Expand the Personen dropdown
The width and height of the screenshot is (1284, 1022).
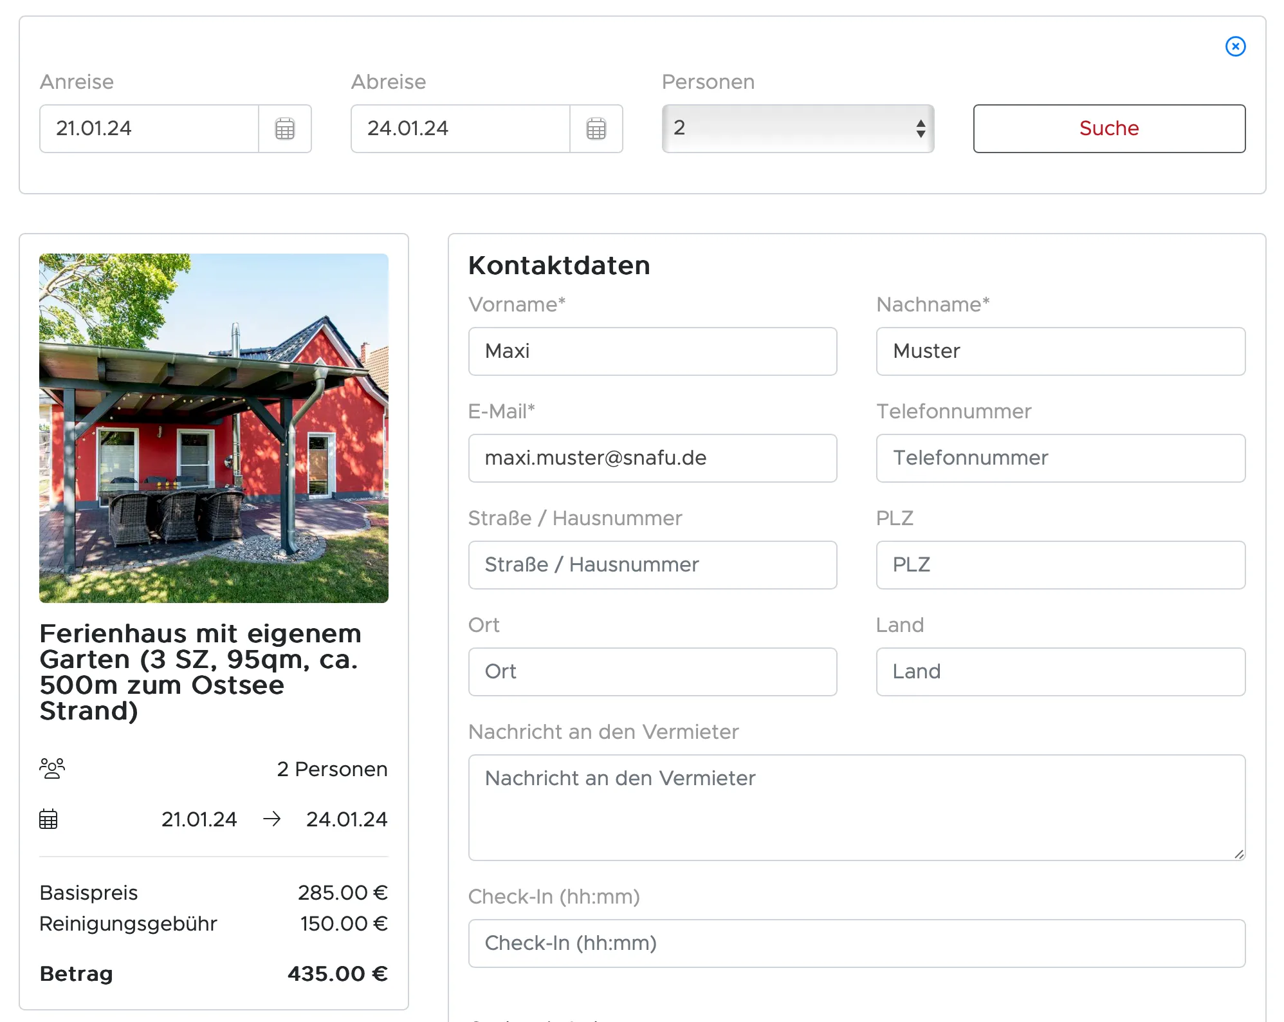tap(798, 129)
